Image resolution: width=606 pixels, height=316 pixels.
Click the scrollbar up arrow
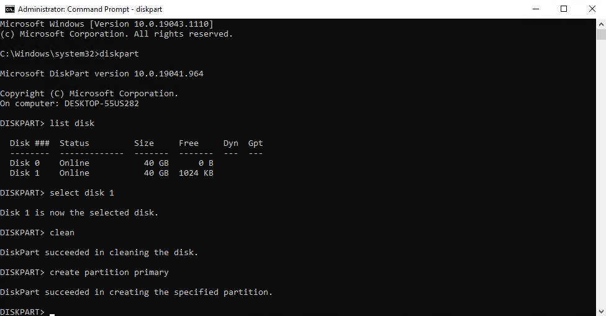(601, 24)
